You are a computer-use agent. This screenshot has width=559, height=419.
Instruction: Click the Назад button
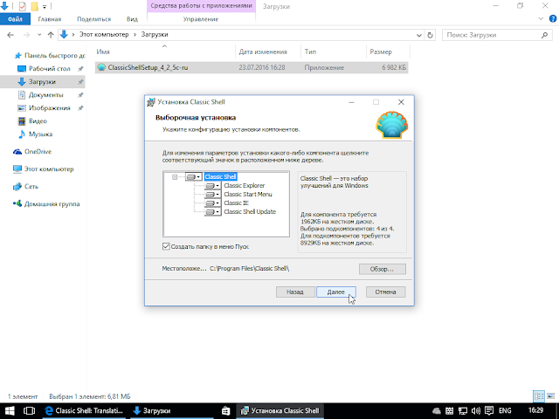[x=295, y=292]
